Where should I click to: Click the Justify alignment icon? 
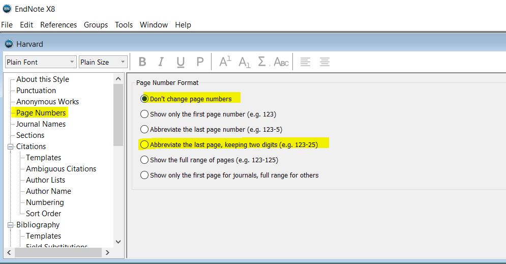[324, 62]
